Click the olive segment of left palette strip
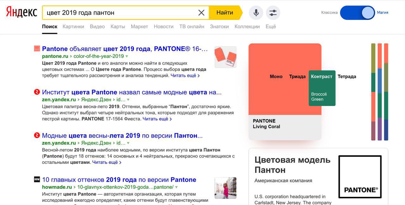The width and height of the screenshot is (405, 205). pyautogui.click(x=373, y=58)
